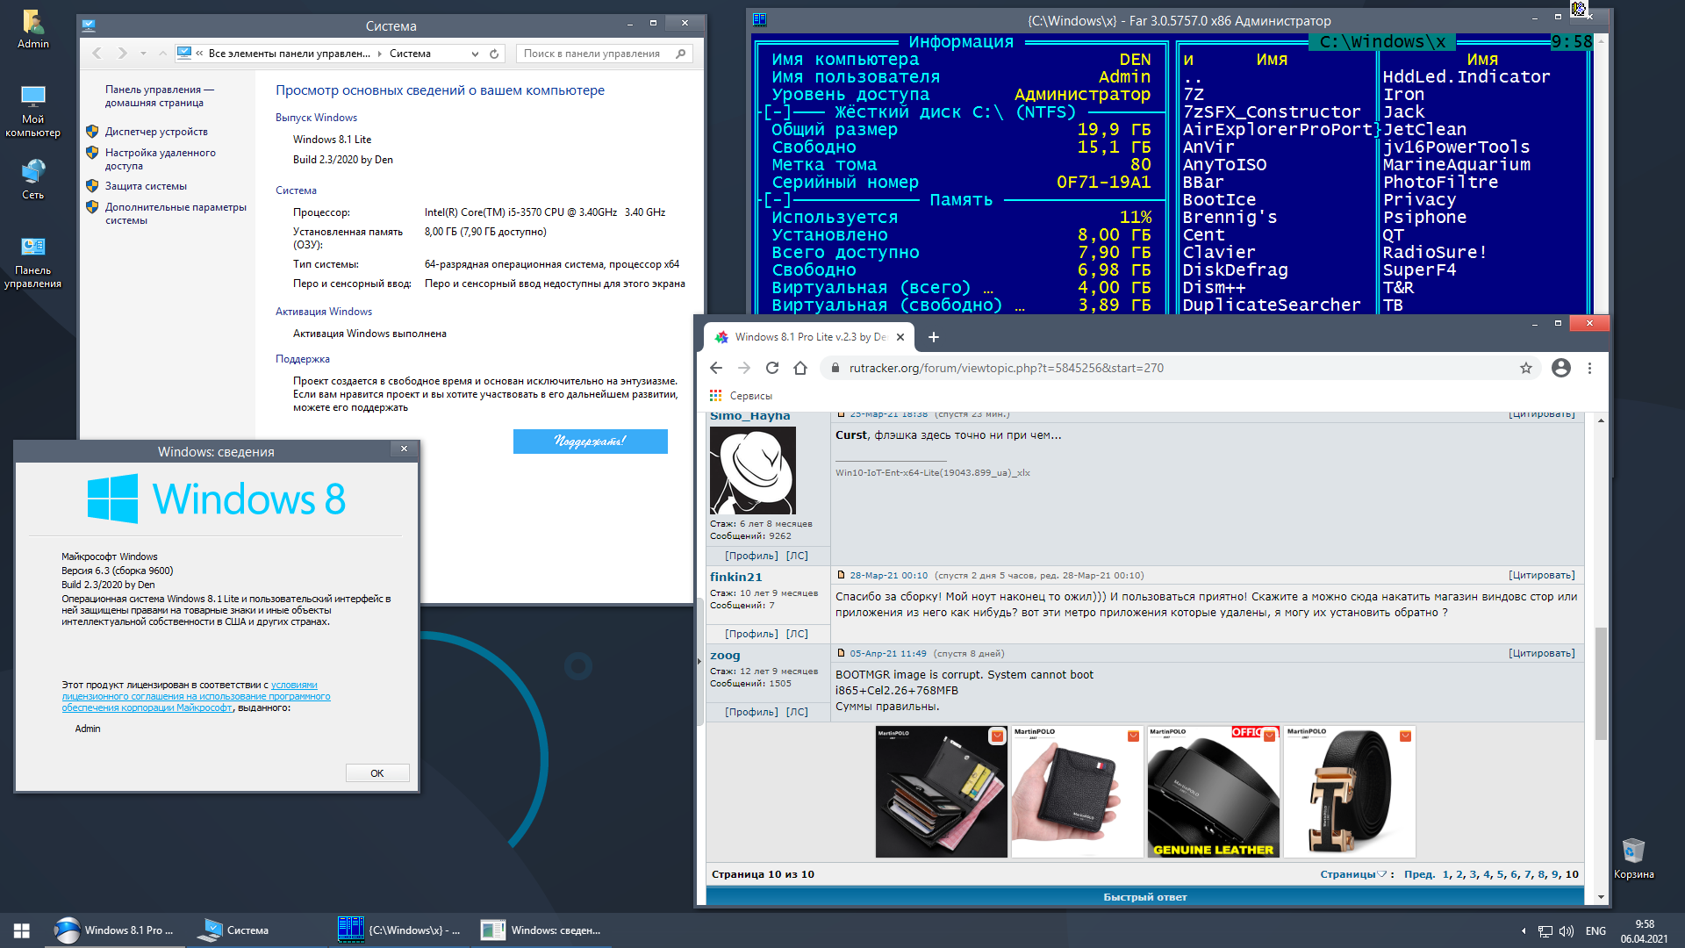This screenshot has width=1685, height=948.
Task: Click the forum page vertical scrollbar thumb
Action: (1601, 684)
